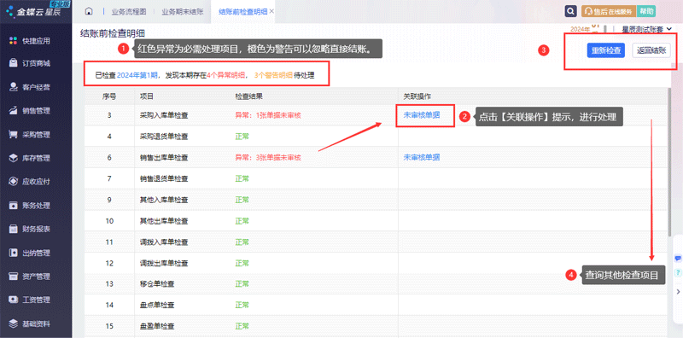Viewport: 683px width, 338px height.
Task: Click the 重新检查 button
Action: [x=605, y=50]
